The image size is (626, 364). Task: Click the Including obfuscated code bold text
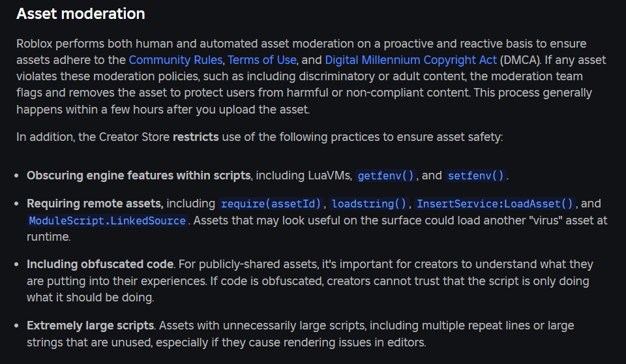[x=100, y=264]
